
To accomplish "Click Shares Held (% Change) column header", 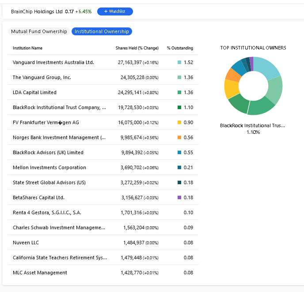I will (137, 48).
